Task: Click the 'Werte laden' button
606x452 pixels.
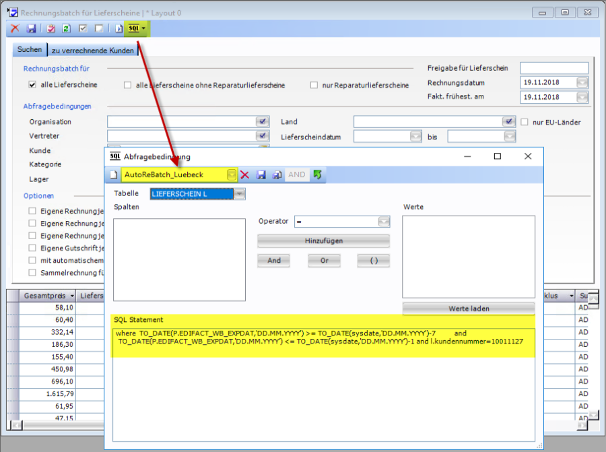Action: [469, 309]
